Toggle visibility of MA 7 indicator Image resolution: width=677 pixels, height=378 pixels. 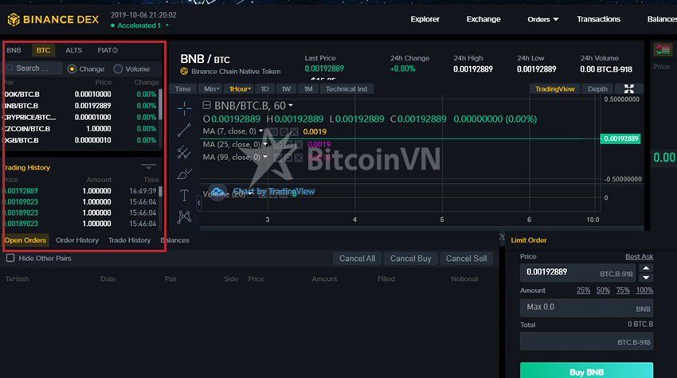coord(273,131)
